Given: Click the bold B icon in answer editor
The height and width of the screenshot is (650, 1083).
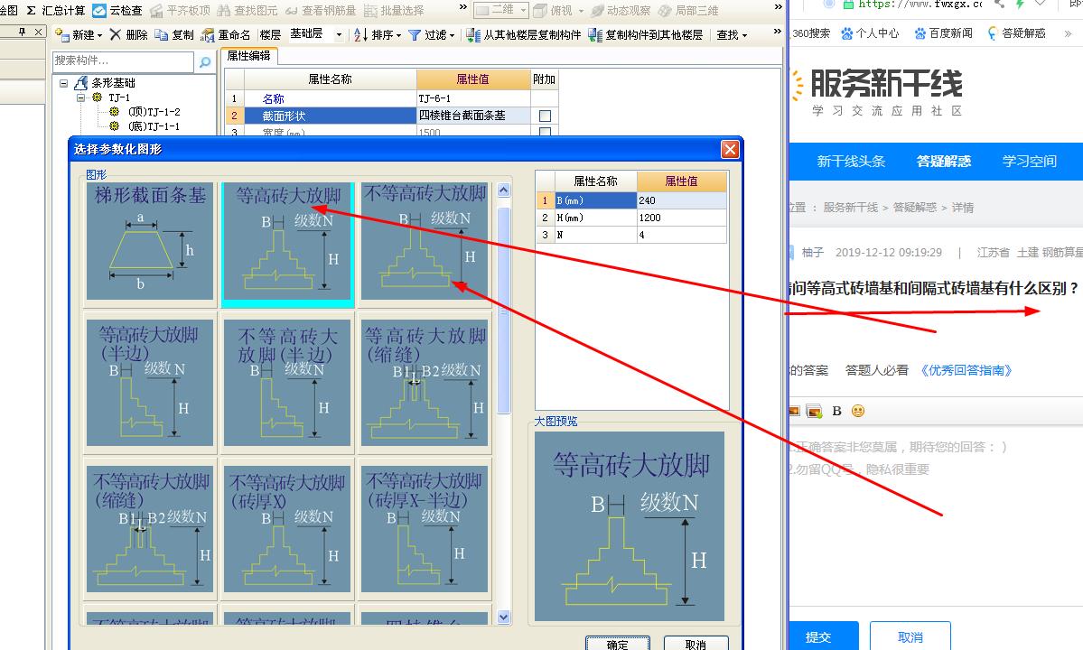Looking at the screenshot, I should 836,412.
